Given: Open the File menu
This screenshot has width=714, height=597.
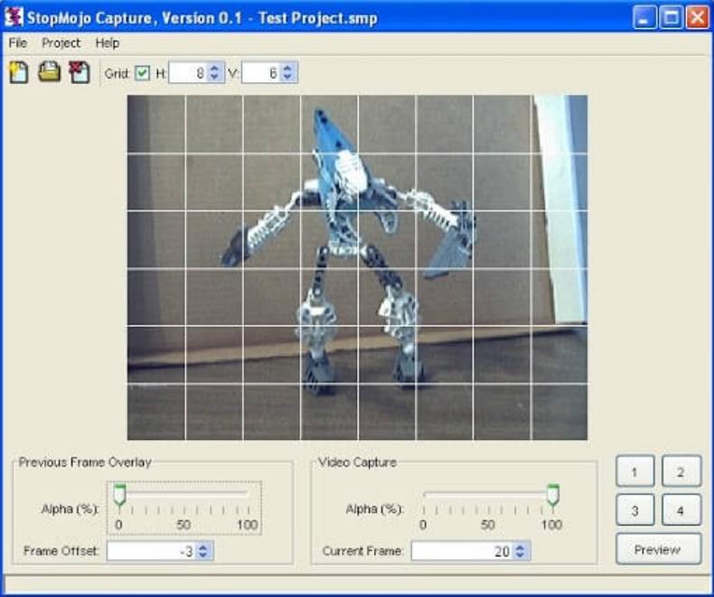Looking at the screenshot, I should (18, 42).
